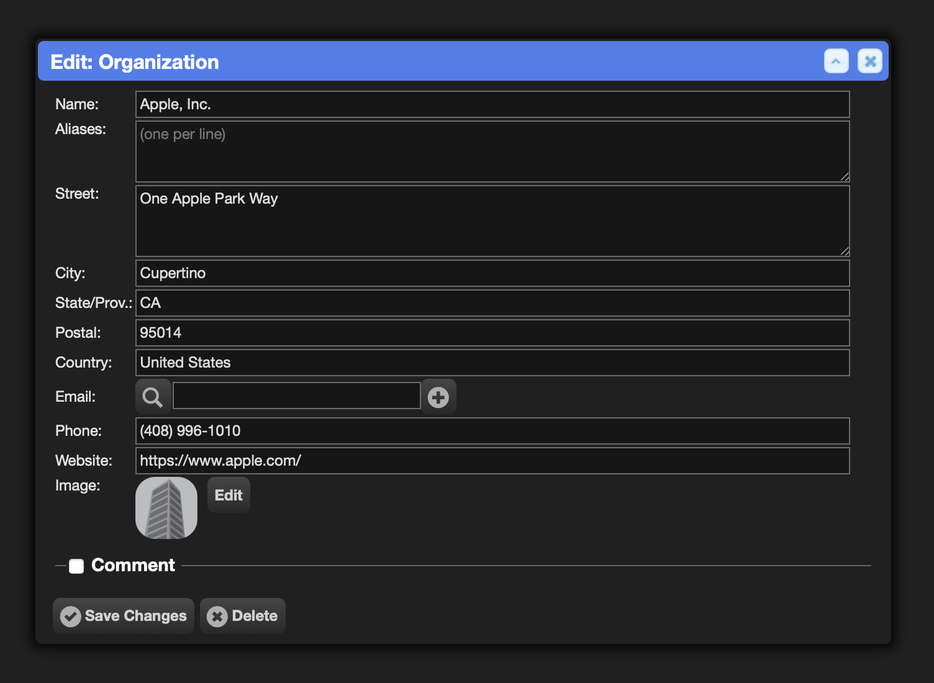Image resolution: width=934 pixels, height=683 pixels.
Task: Add email with the plus icon
Action: pos(438,397)
